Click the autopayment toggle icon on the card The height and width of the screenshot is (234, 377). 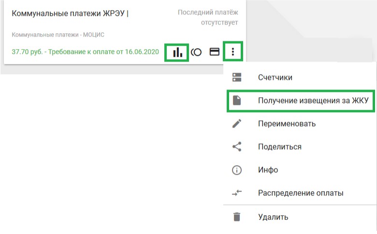tap(196, 52)
